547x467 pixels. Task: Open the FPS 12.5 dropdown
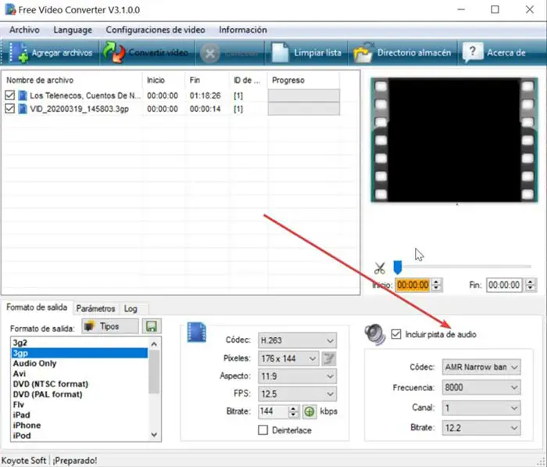(x=297, y=394)
